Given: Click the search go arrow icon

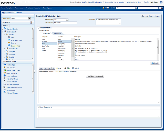Looking at the screenshot, I should tap(160, 8).
